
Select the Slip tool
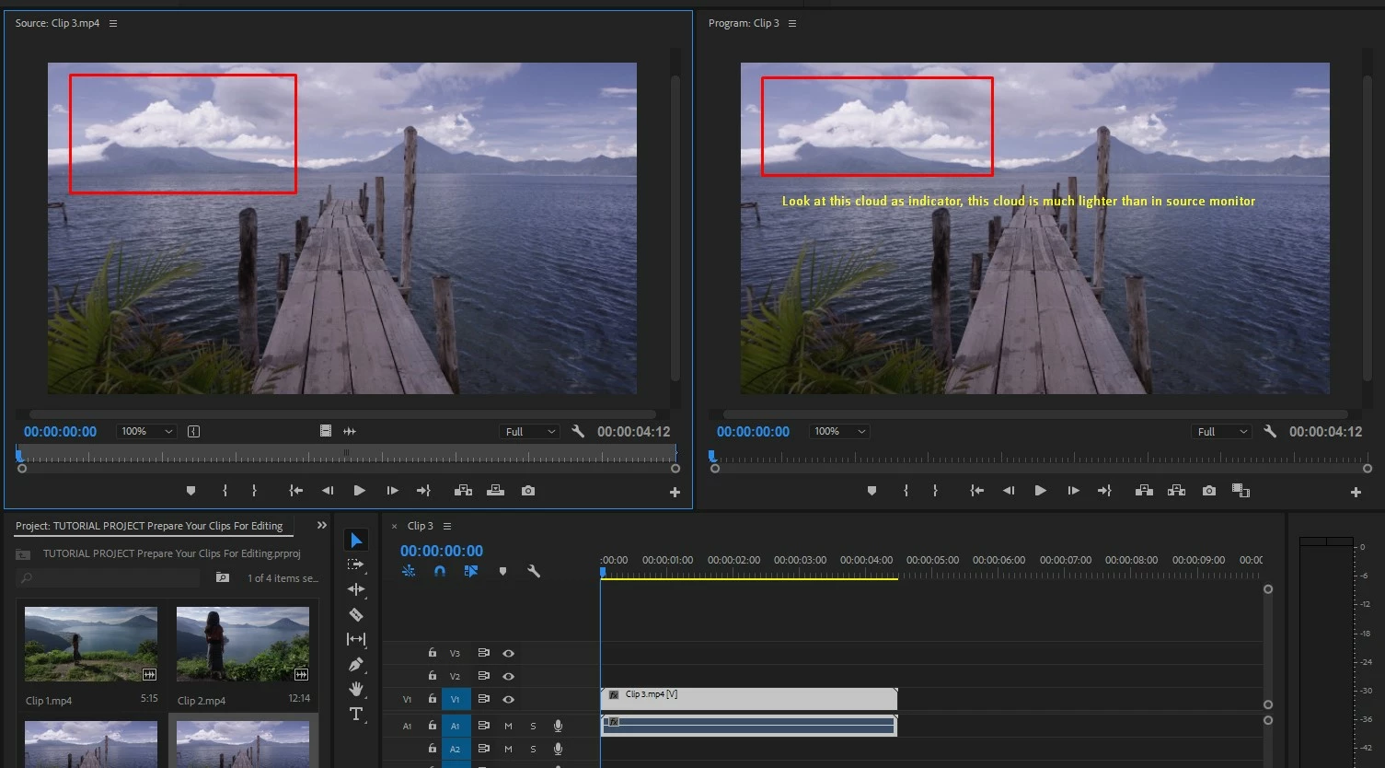coord(356,639)
